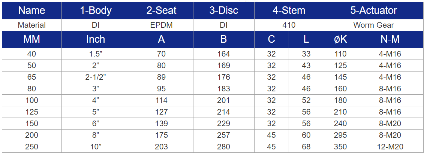
Task: Click the Inch column header
Action: [x=96, y=39]
